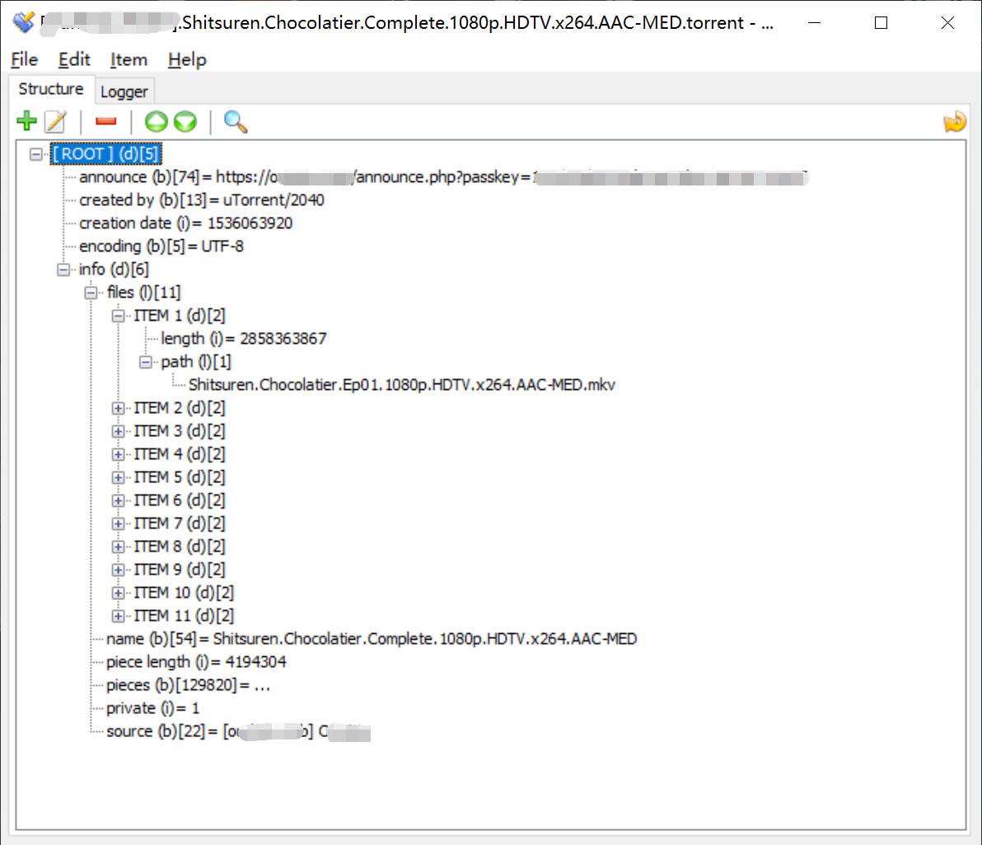
Task: Select the 'creation date' 1536063920 row
Action: [x=186, y=223]
